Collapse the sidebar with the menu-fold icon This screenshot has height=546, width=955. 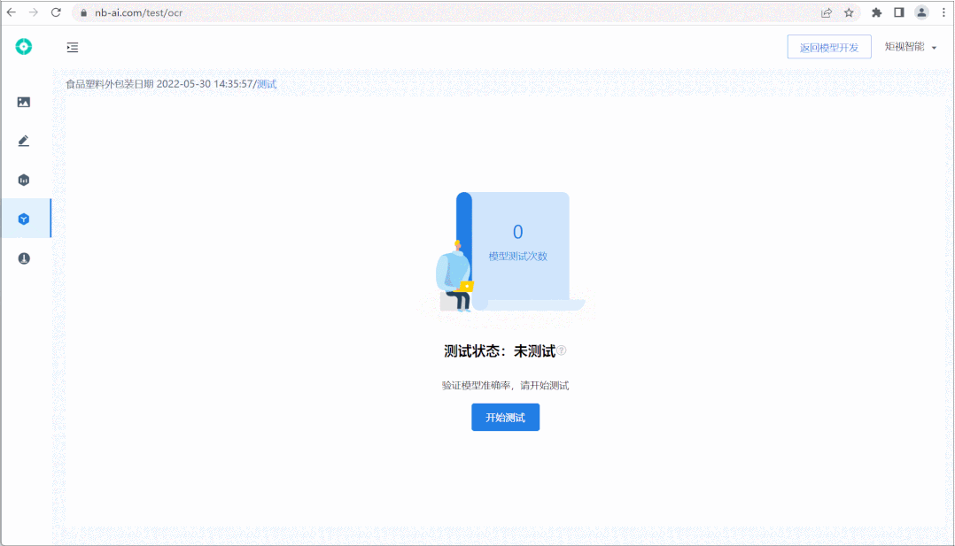[x=73, y=47]
